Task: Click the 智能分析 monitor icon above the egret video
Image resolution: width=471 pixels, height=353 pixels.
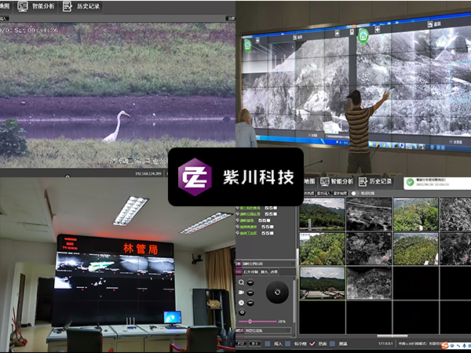Action: point(23,6)
